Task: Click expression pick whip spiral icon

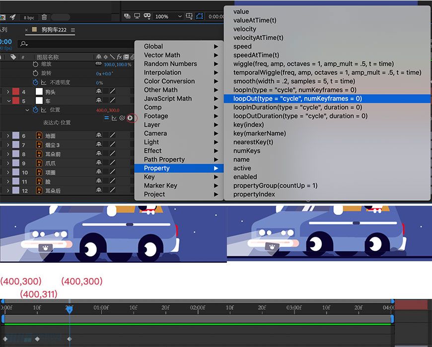Action: tap(122, 118)
